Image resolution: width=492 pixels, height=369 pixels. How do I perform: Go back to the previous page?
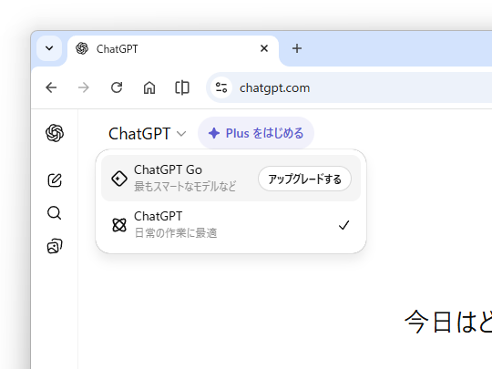[x=51, y=87]
